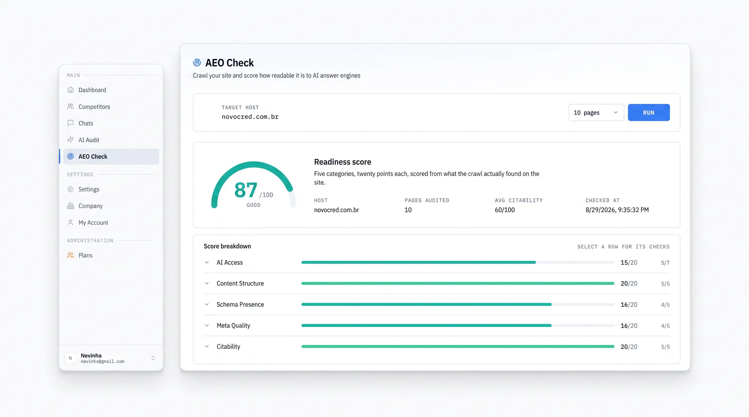Screen dimensions: 749x417
Task: Expand the Schema Presence row chevron
Action: pos(207,304)
